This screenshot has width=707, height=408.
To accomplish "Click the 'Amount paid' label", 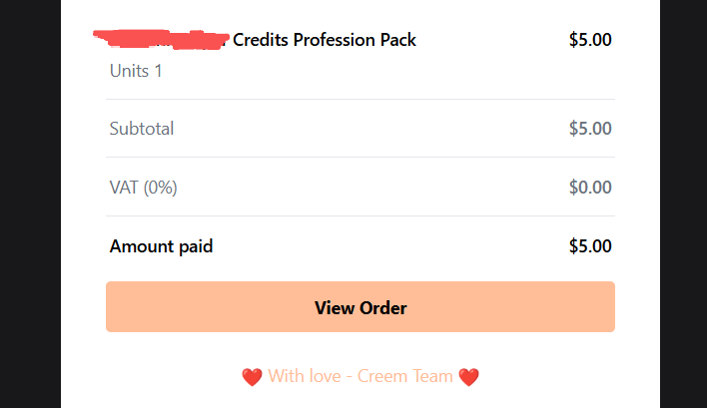I will click(x=161, y=245).
